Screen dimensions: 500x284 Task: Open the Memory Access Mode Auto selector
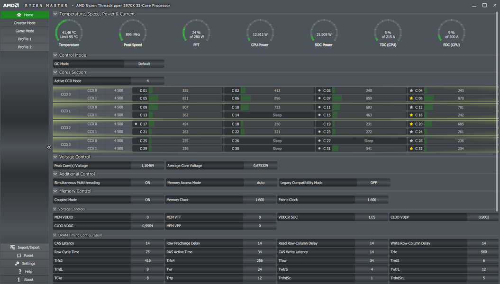261,183
